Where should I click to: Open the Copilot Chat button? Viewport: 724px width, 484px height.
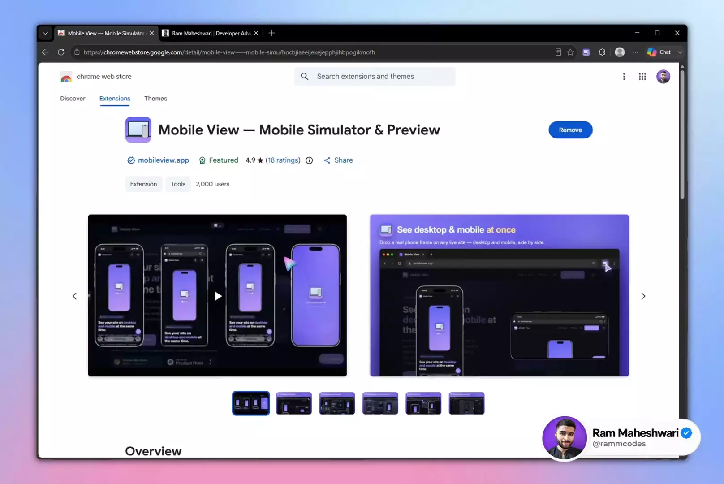pos(659,52)
